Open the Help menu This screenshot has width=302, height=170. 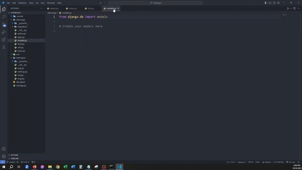point(59,3)
